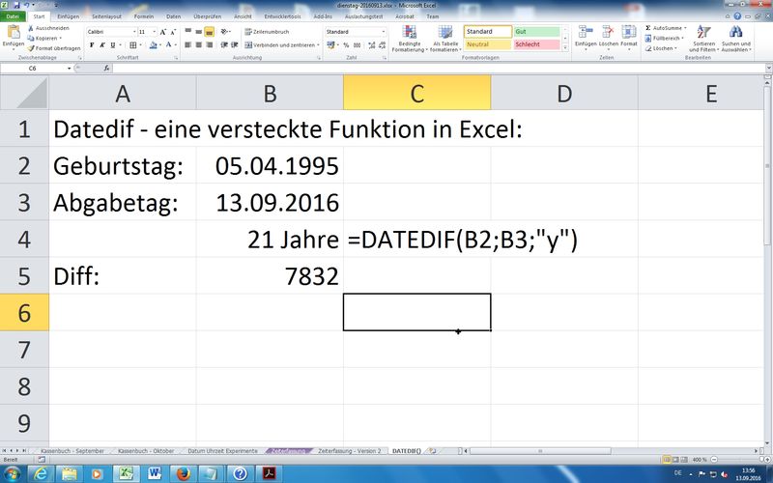This screenshot has width=773, height=483.
Task: Click the fill color bucket icon
Action: pyautogui.click(x=153, y=44)
